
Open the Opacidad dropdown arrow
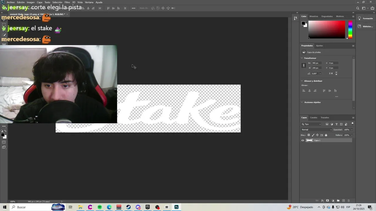coord(352,130)
